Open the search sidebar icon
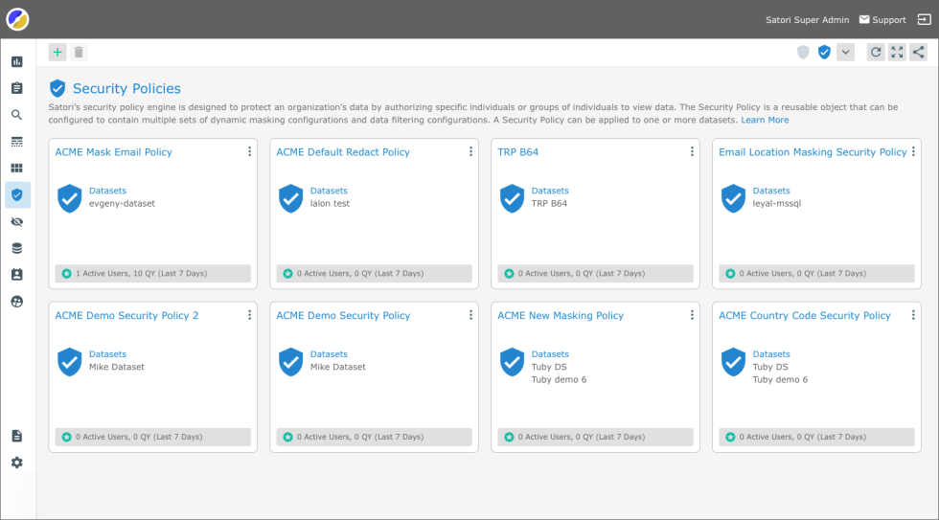Image resolution: width=939 pixels, height=520 pixels. tap(17, 114)
